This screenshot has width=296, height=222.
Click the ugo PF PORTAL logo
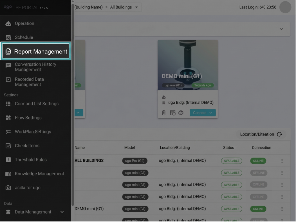pyautogui.click(x=26, y=8)
